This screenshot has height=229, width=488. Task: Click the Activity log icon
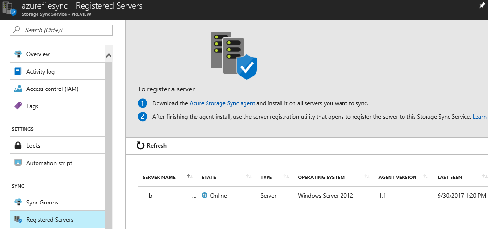tap(18, 71)
